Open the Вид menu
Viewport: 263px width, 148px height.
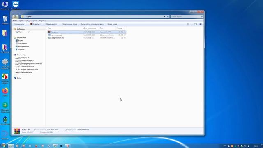click(28, 21)
